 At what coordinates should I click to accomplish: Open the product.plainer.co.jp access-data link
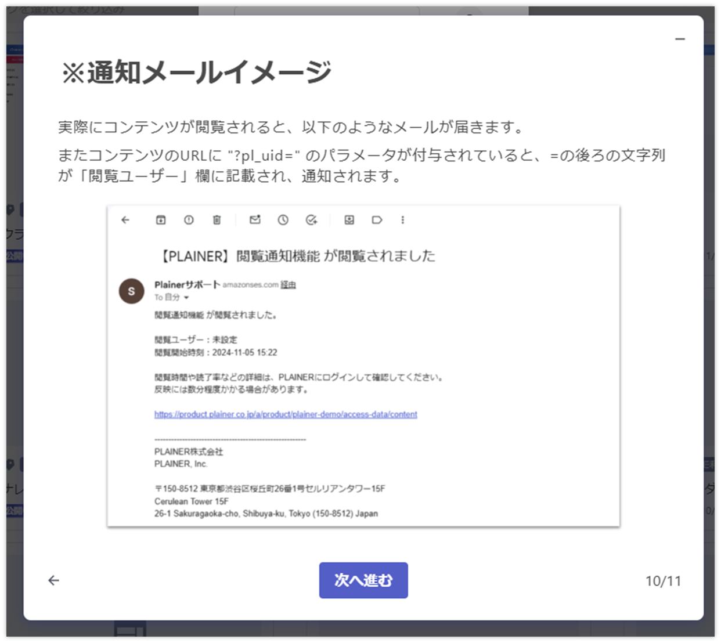pos(286,414)
